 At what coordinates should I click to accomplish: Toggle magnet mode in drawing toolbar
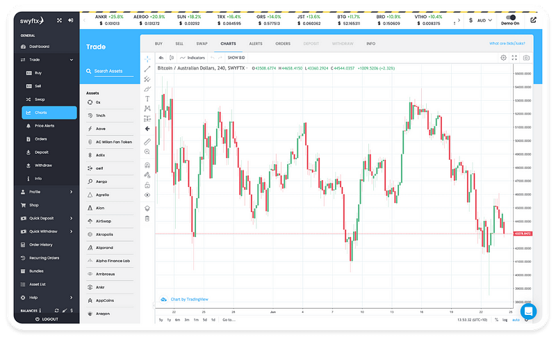click(x=147, y=165)
